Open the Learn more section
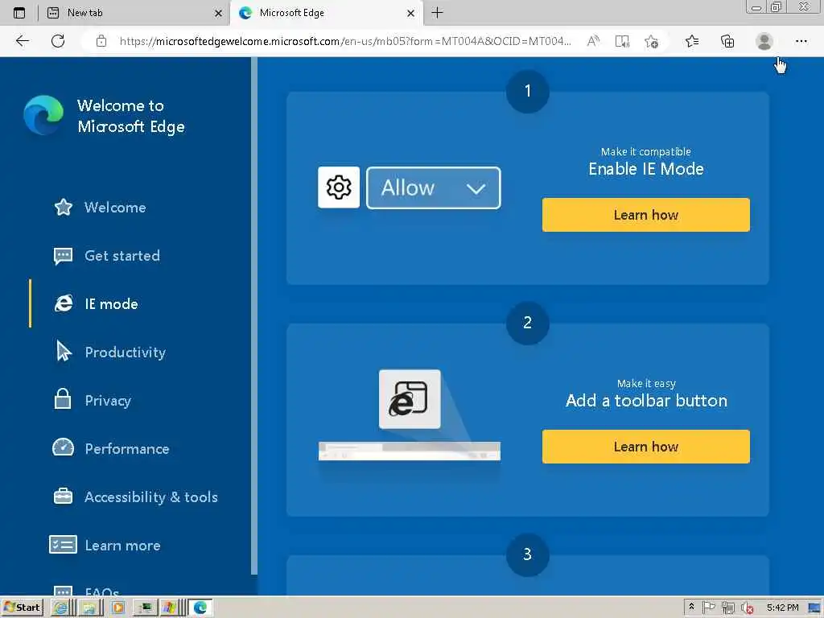The image size is (824, 618). point(105,546)
